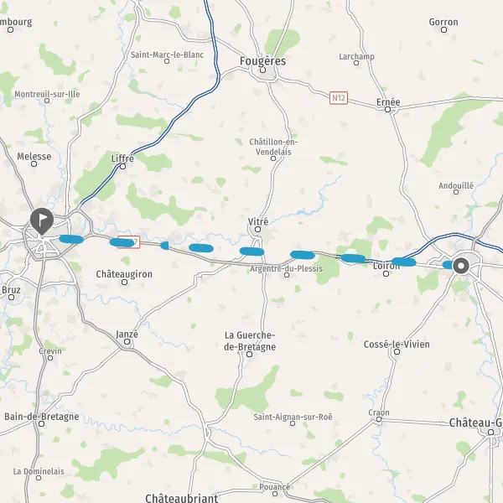Click the circular destination marker near Laval
This screenshot has height=503, width=503.
coord(461,266)
